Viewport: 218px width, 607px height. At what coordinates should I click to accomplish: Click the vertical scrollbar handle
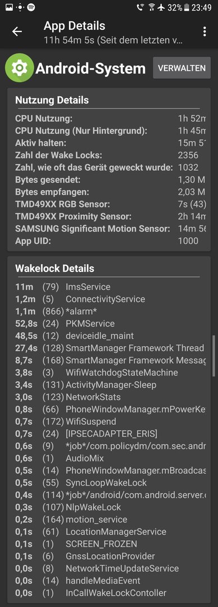[x=214, y=356]
